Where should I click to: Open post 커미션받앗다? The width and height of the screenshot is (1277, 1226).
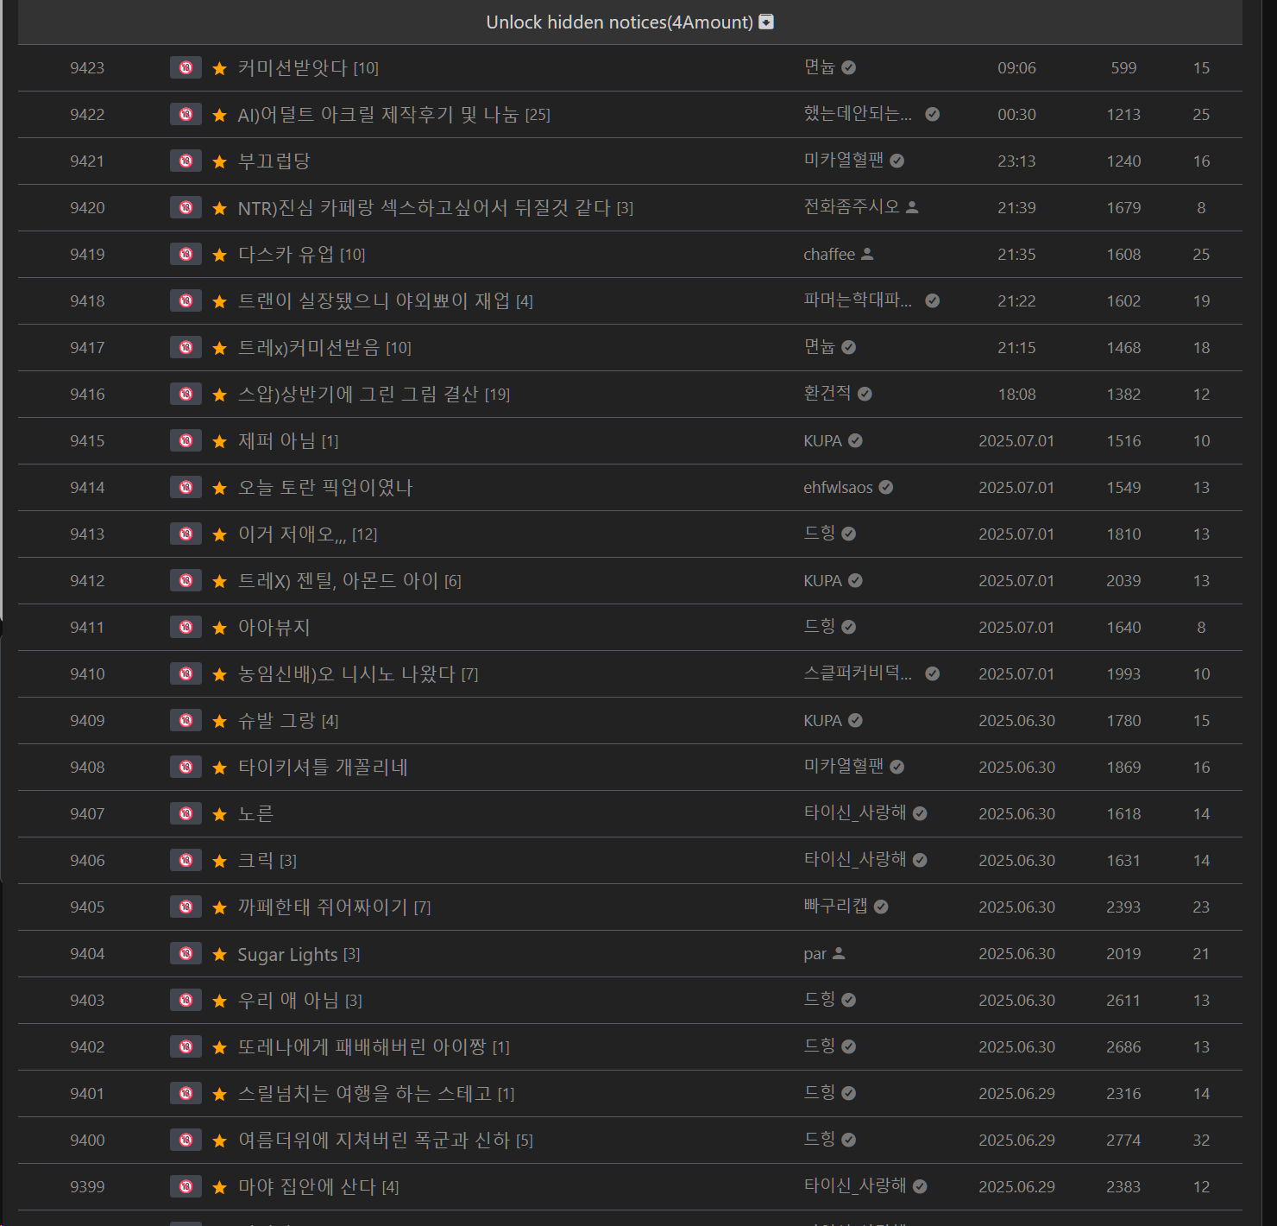tap(293, 67)
